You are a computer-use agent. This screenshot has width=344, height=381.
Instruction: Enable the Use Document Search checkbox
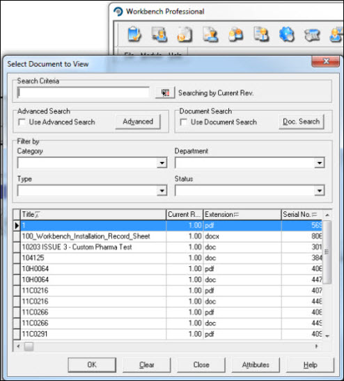pos(183,122)
